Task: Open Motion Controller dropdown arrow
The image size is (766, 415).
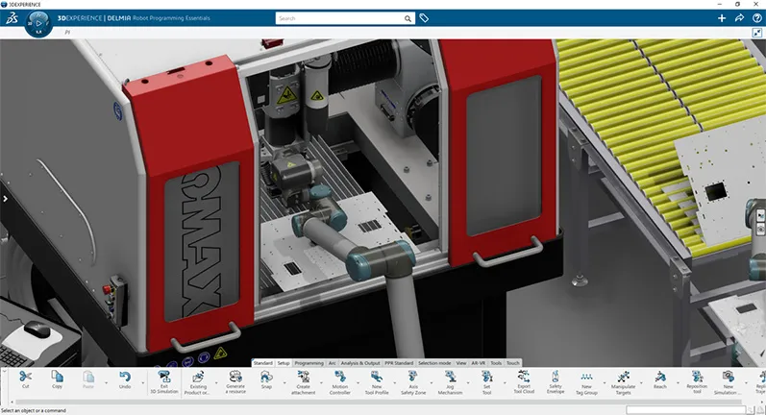Action: pyautogui.click(x=358, y=383)
